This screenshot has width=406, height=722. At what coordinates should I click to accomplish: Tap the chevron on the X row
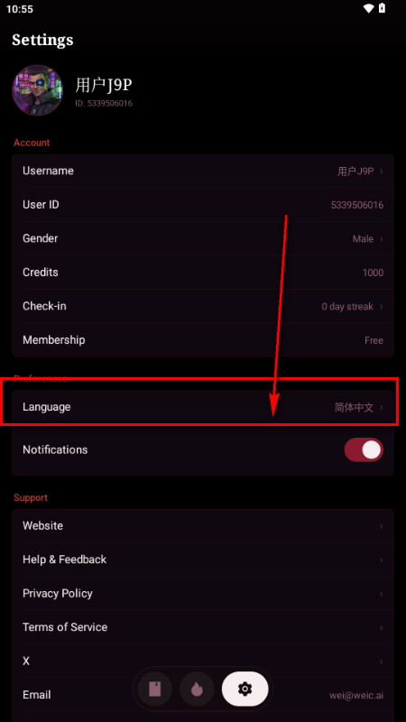click(x=381, y=662)
